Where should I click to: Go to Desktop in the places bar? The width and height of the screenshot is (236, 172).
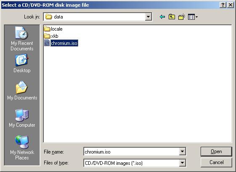[22, 64]
